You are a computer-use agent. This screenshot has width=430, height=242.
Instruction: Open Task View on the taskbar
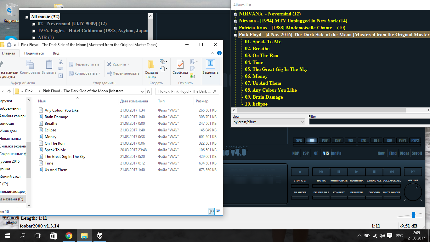pyautogui.click(x=38, y=235)
